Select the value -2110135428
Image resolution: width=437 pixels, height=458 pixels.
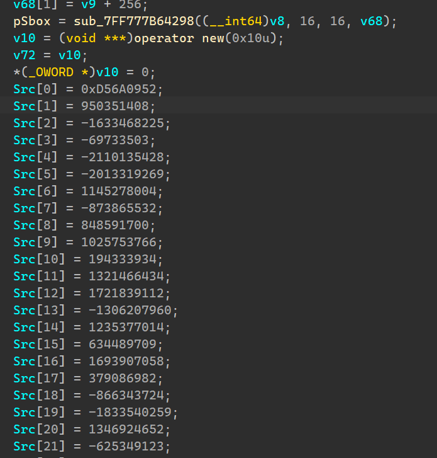pyautogui.click(x=122, y=157)
